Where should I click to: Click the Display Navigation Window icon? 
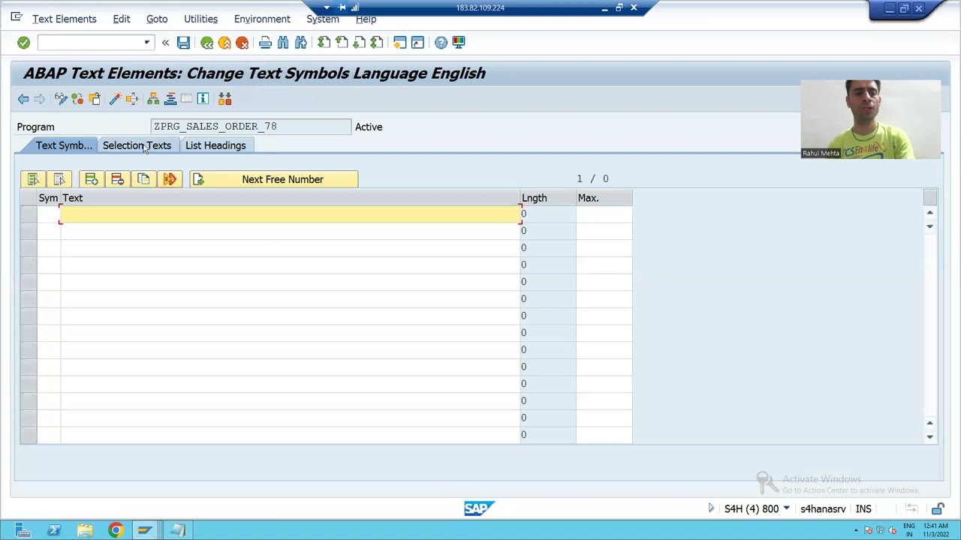pyautogui.click(x=170, y=99)
